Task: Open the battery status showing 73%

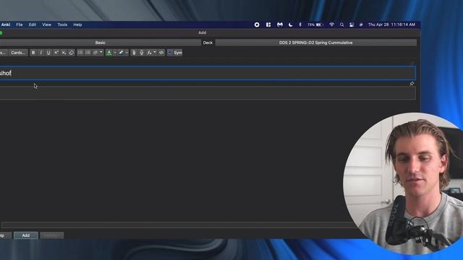Action: [315, 25]
